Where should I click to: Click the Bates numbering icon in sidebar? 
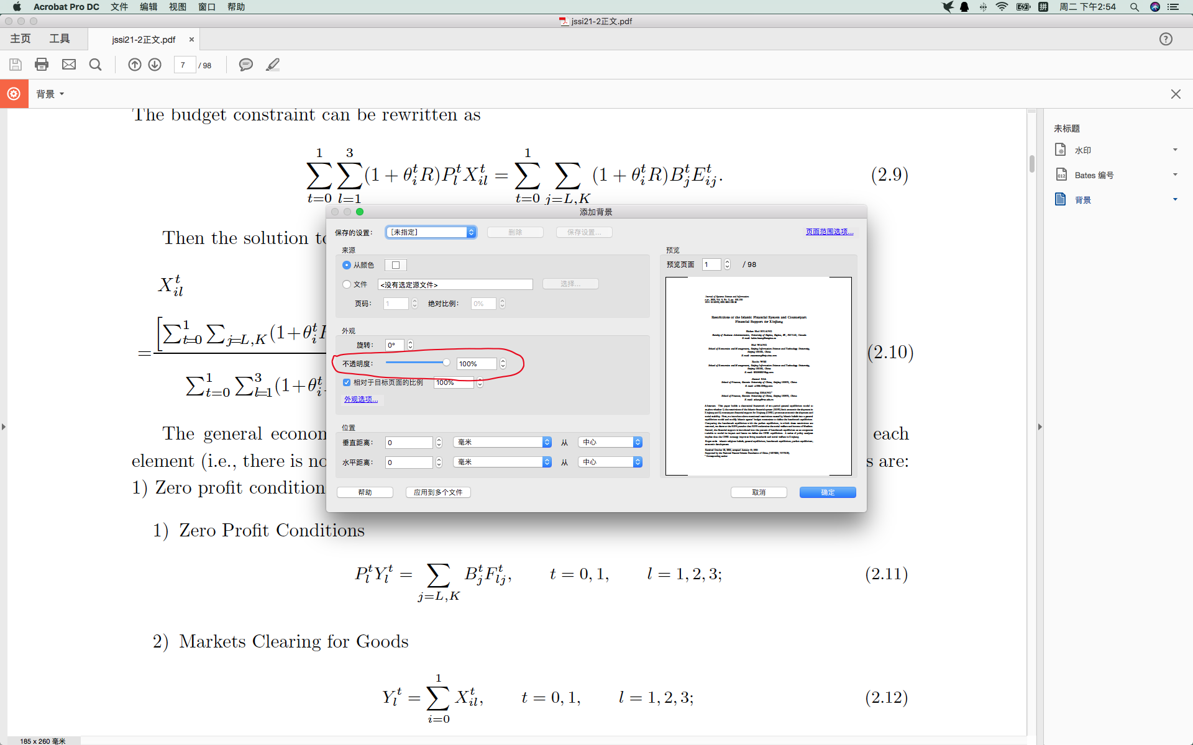[1061, 175]
